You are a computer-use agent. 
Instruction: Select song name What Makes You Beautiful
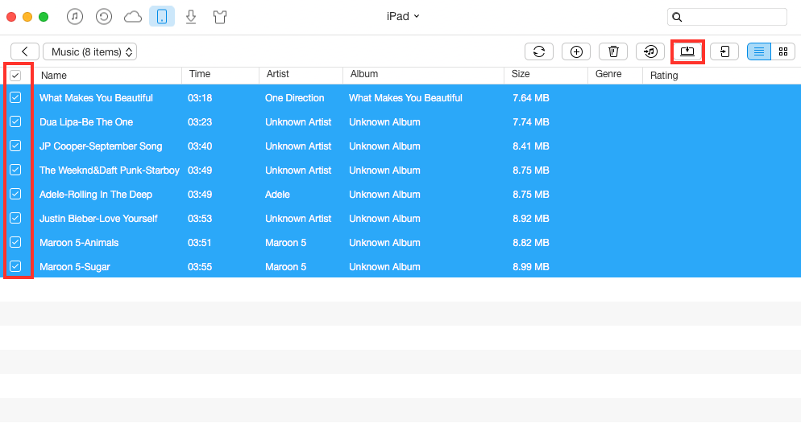(x=96, y=98)
